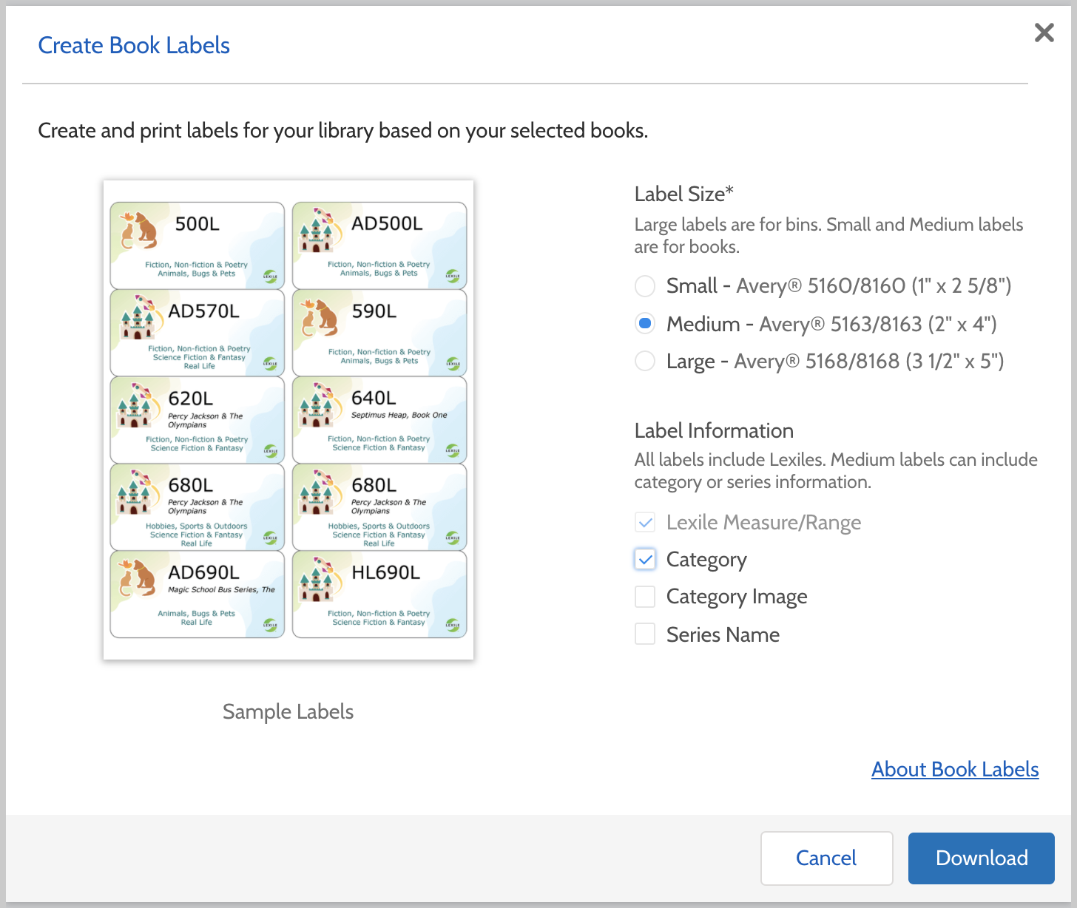Click the Download button
This screenshot has height=908, width=1077.
pos(981,858)
